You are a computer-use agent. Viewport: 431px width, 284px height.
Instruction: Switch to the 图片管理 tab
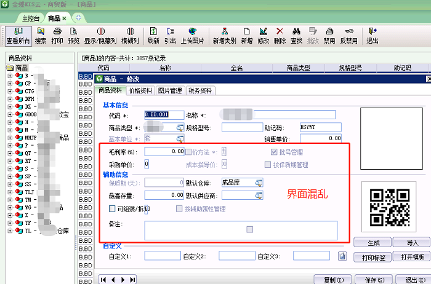point(171,90)
